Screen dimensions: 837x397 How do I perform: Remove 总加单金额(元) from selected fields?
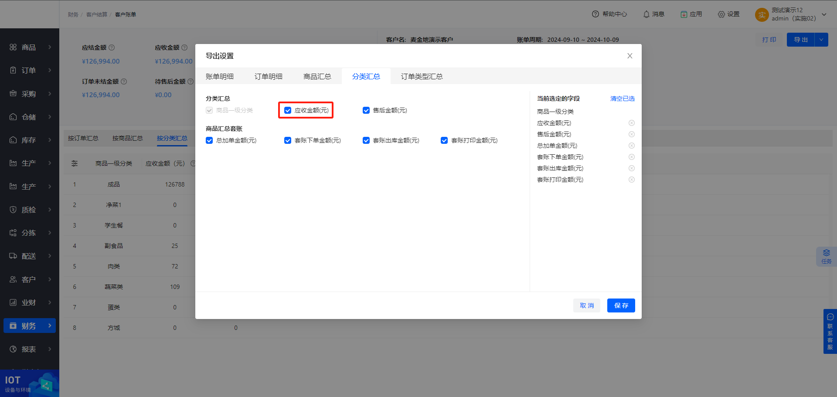click(632, 146)
